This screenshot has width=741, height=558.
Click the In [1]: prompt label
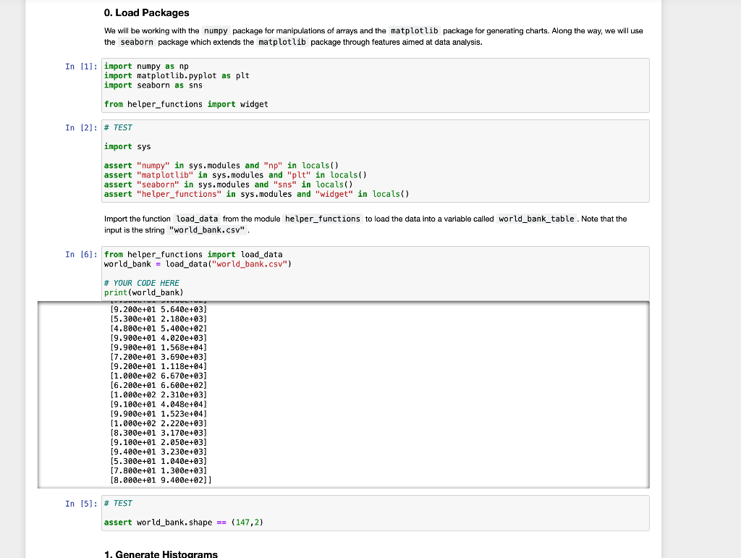pyautogui.click(x=81, y=67)
